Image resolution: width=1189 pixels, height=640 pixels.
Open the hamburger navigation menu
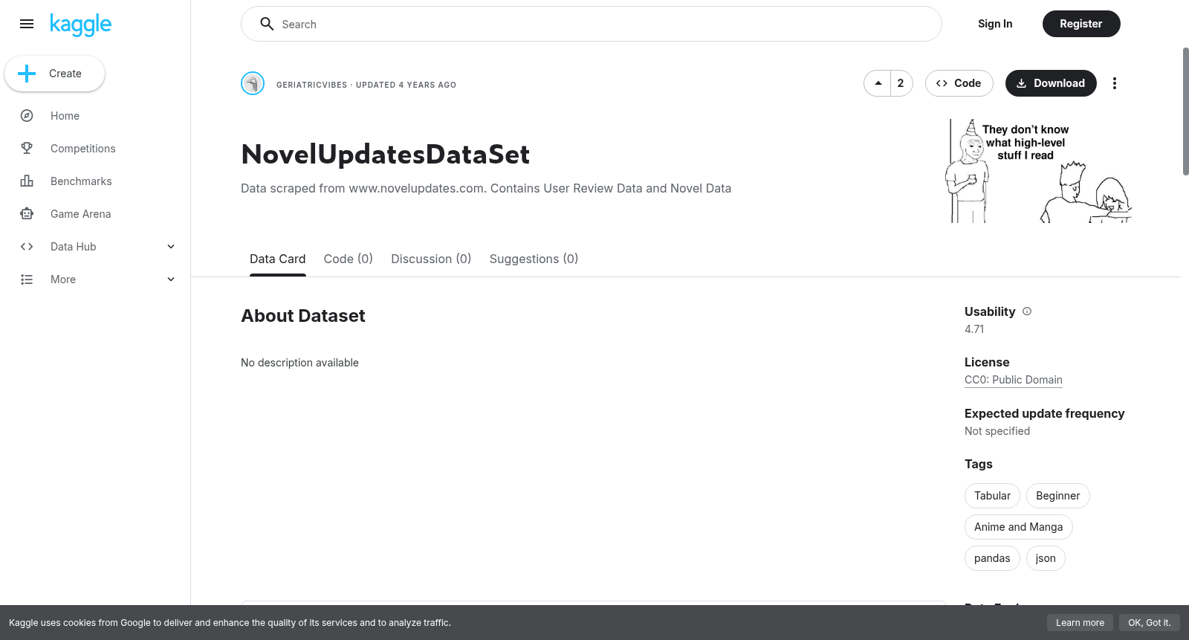pos(27,24)
